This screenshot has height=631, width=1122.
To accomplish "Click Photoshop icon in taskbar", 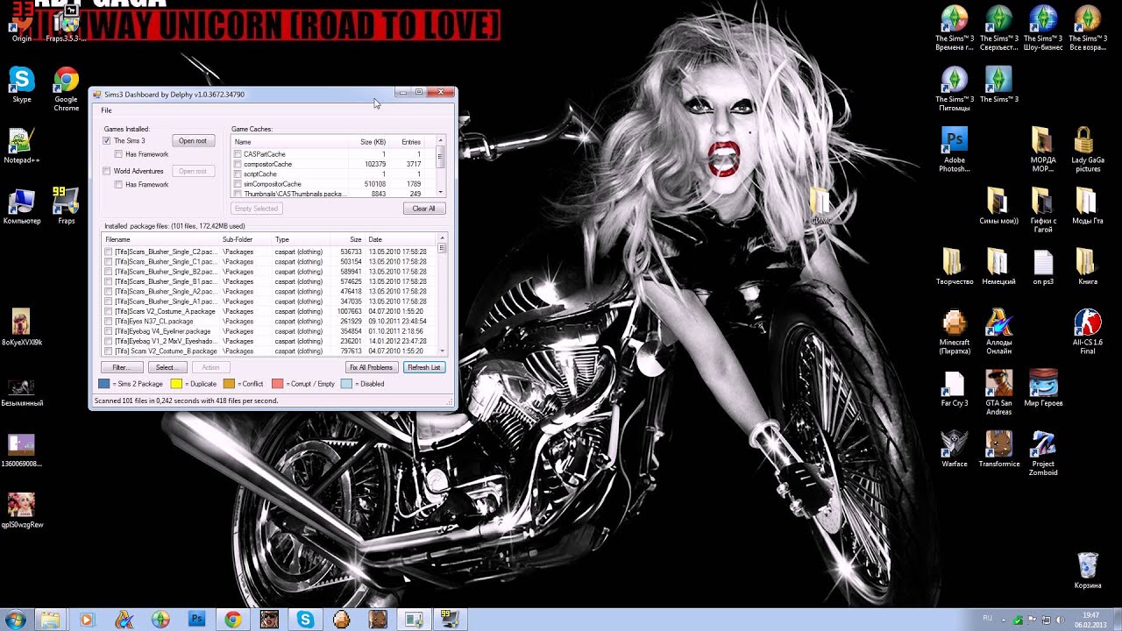I will (x=196, y=620).
